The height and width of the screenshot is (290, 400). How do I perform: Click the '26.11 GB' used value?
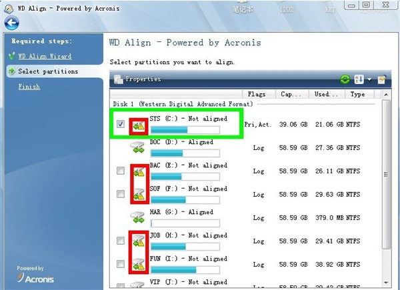(329, 171)
